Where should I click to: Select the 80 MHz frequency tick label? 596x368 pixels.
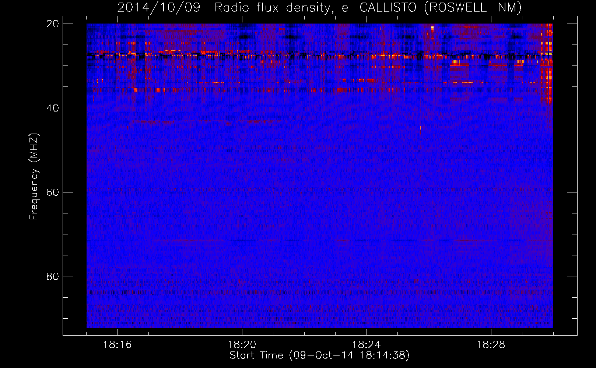click(x=53, y=276)
